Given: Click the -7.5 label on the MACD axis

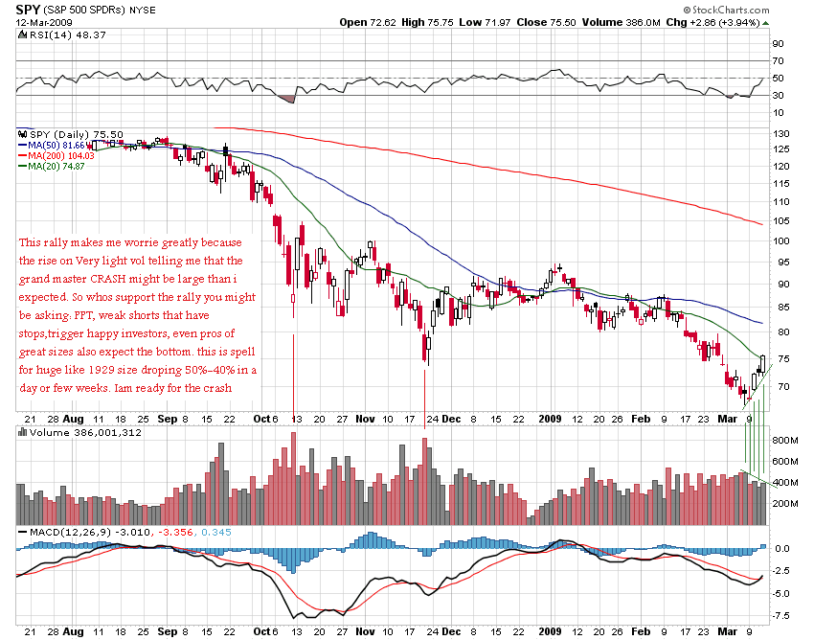Looking at the screenshot, I should tap(780, 616).
